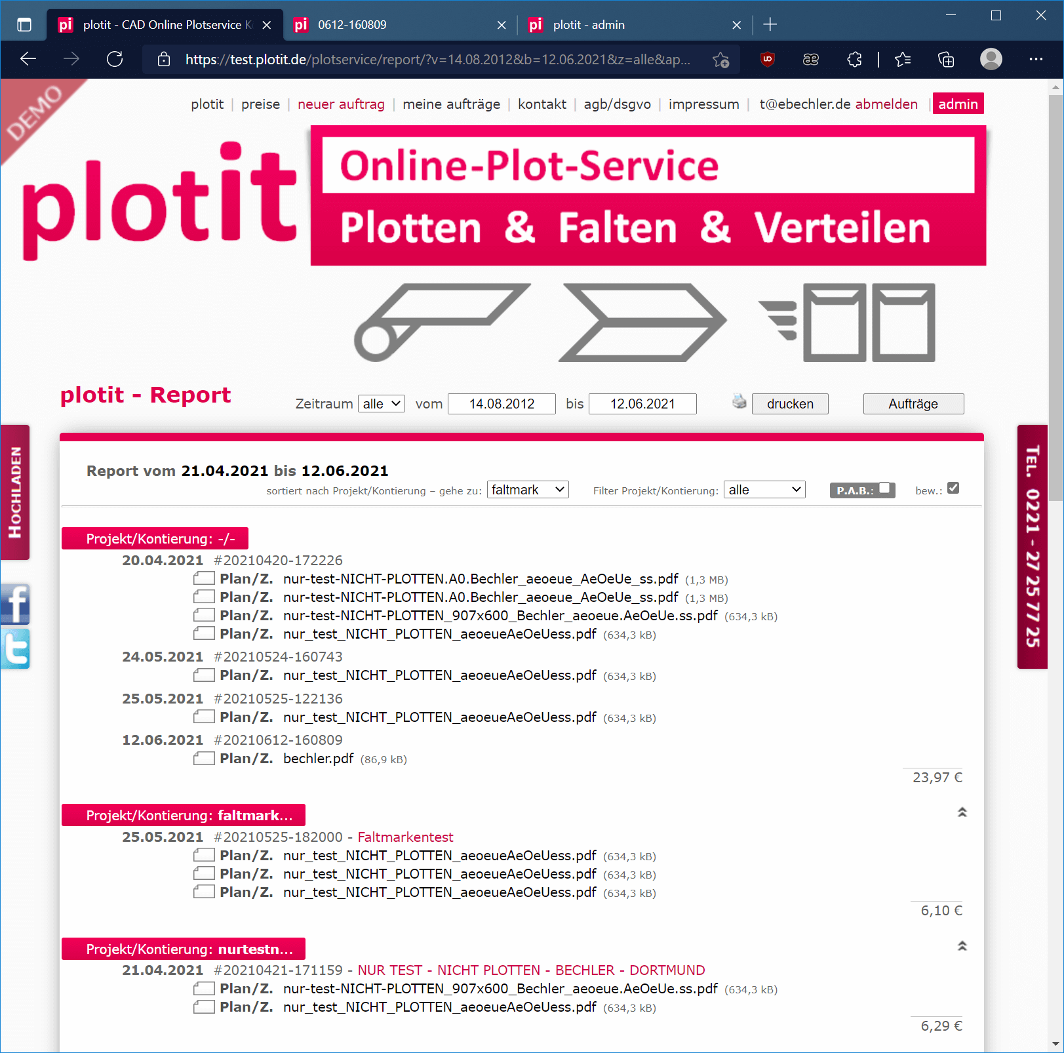Screen dimensions: 1064x1053
Task: Open Facebook via the sidebar icon
Action: point(15,605)
